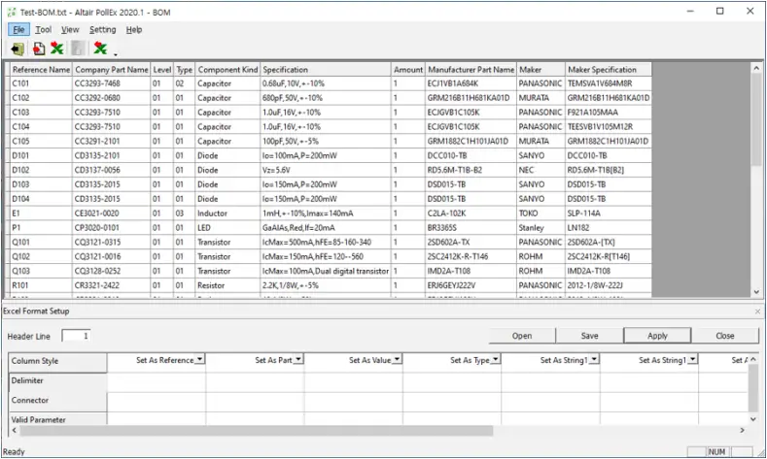
Task: Click the BOM table scroll up arrow
Action: (756, 68)
